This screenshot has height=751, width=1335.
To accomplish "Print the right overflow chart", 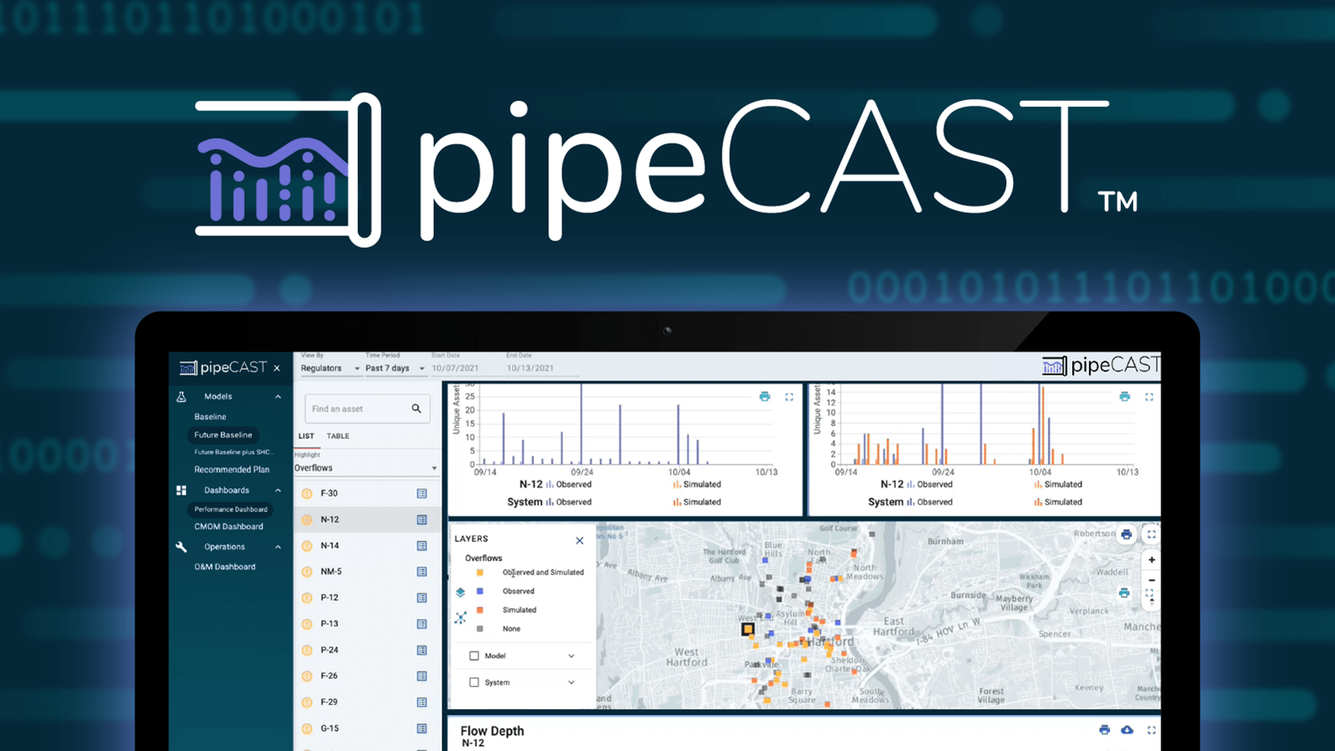I will tap(1125, 396).
